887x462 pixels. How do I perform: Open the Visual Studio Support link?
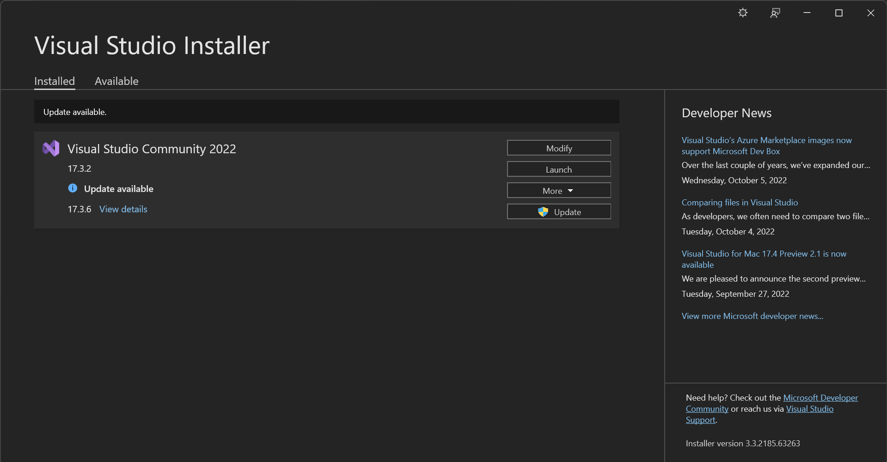760,414
